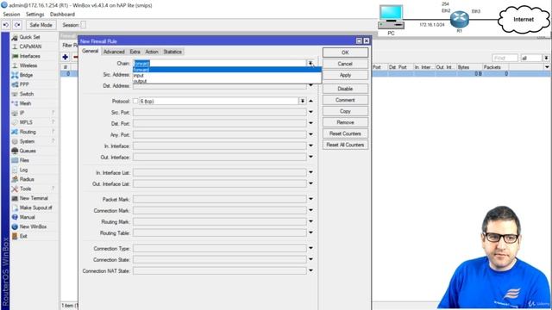
Task: Open Quick Set in sidebar
Action: pos(29,37)
